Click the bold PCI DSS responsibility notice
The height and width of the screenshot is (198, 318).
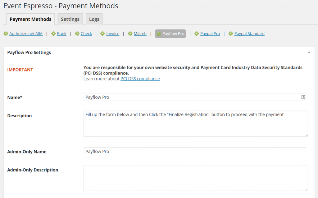click(193, 70)
